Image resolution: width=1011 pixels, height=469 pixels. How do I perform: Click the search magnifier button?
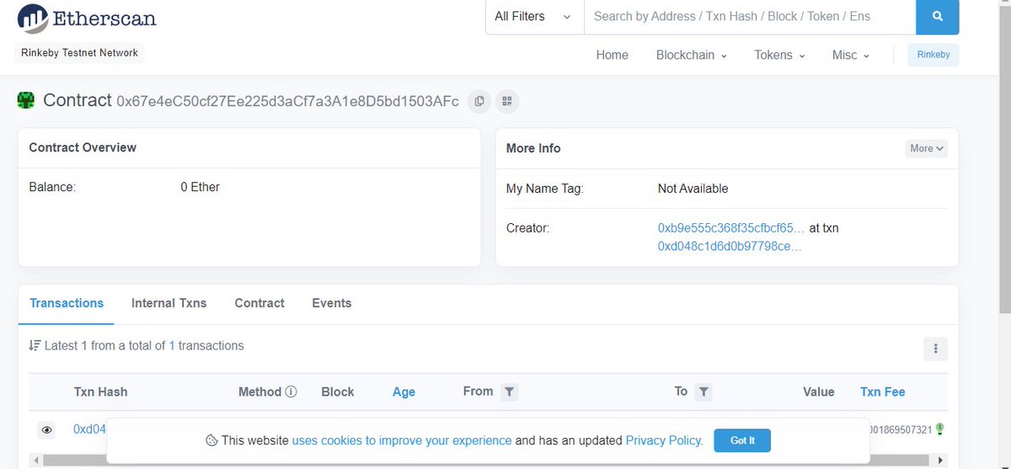(937, 17)
